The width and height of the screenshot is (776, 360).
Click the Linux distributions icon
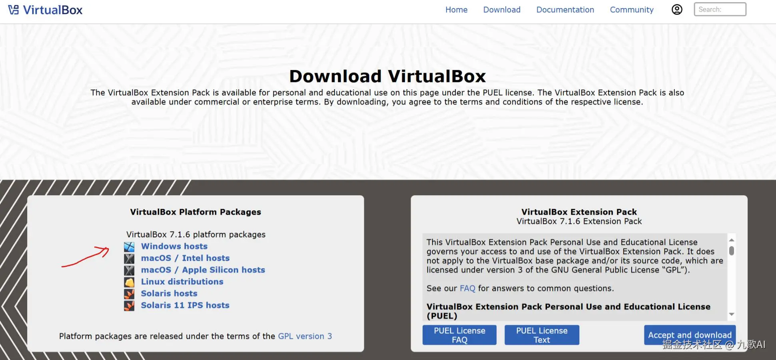click(129, 282)
